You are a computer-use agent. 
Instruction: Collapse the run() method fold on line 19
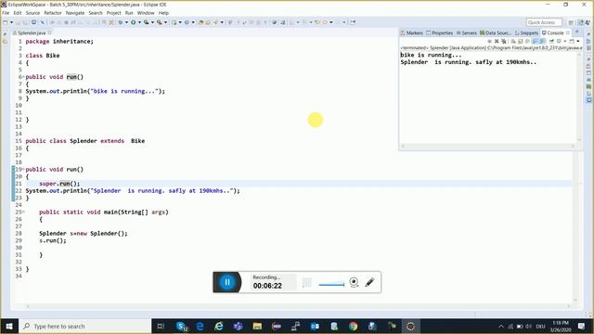pyautogui.click(x=23, y=169)
